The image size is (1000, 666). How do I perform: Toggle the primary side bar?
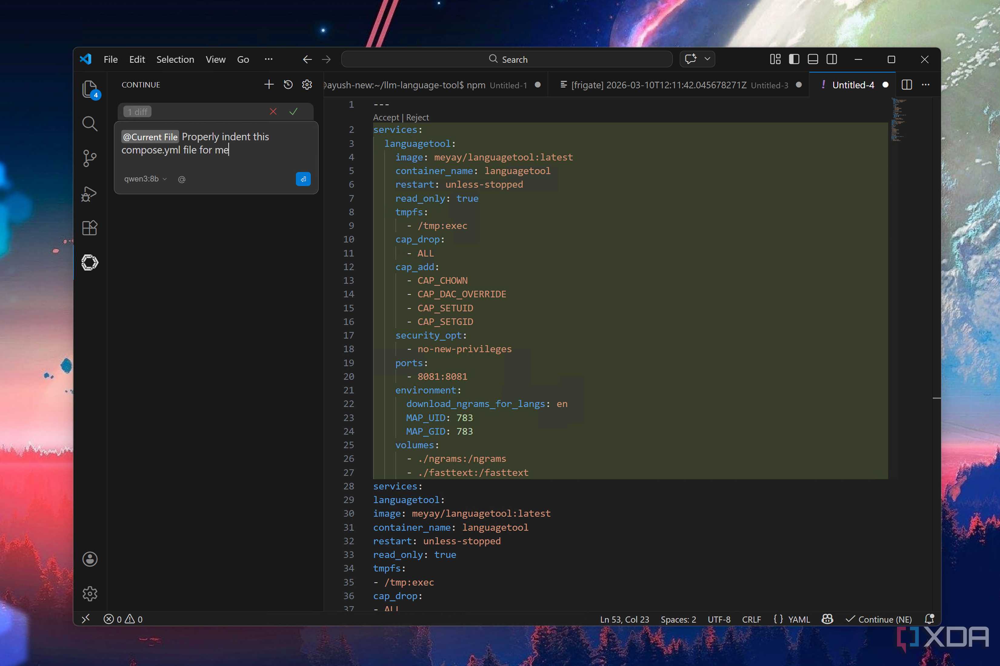point(794,59)
